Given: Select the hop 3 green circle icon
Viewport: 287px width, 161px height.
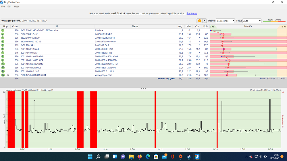Looking at the screenshot, I should (x=3, y=38).
